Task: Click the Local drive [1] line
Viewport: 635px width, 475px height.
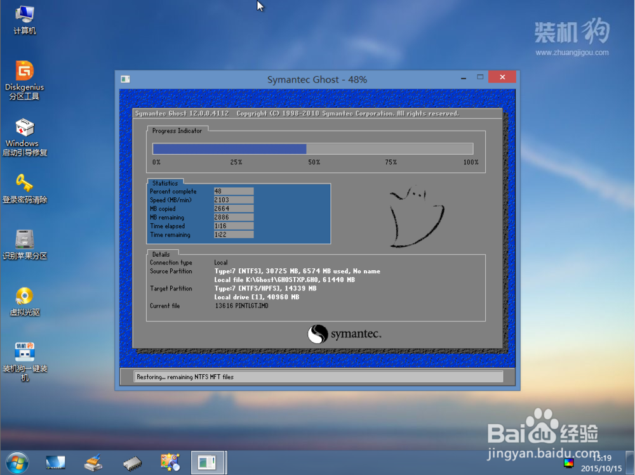Action: tap(257, 297)
